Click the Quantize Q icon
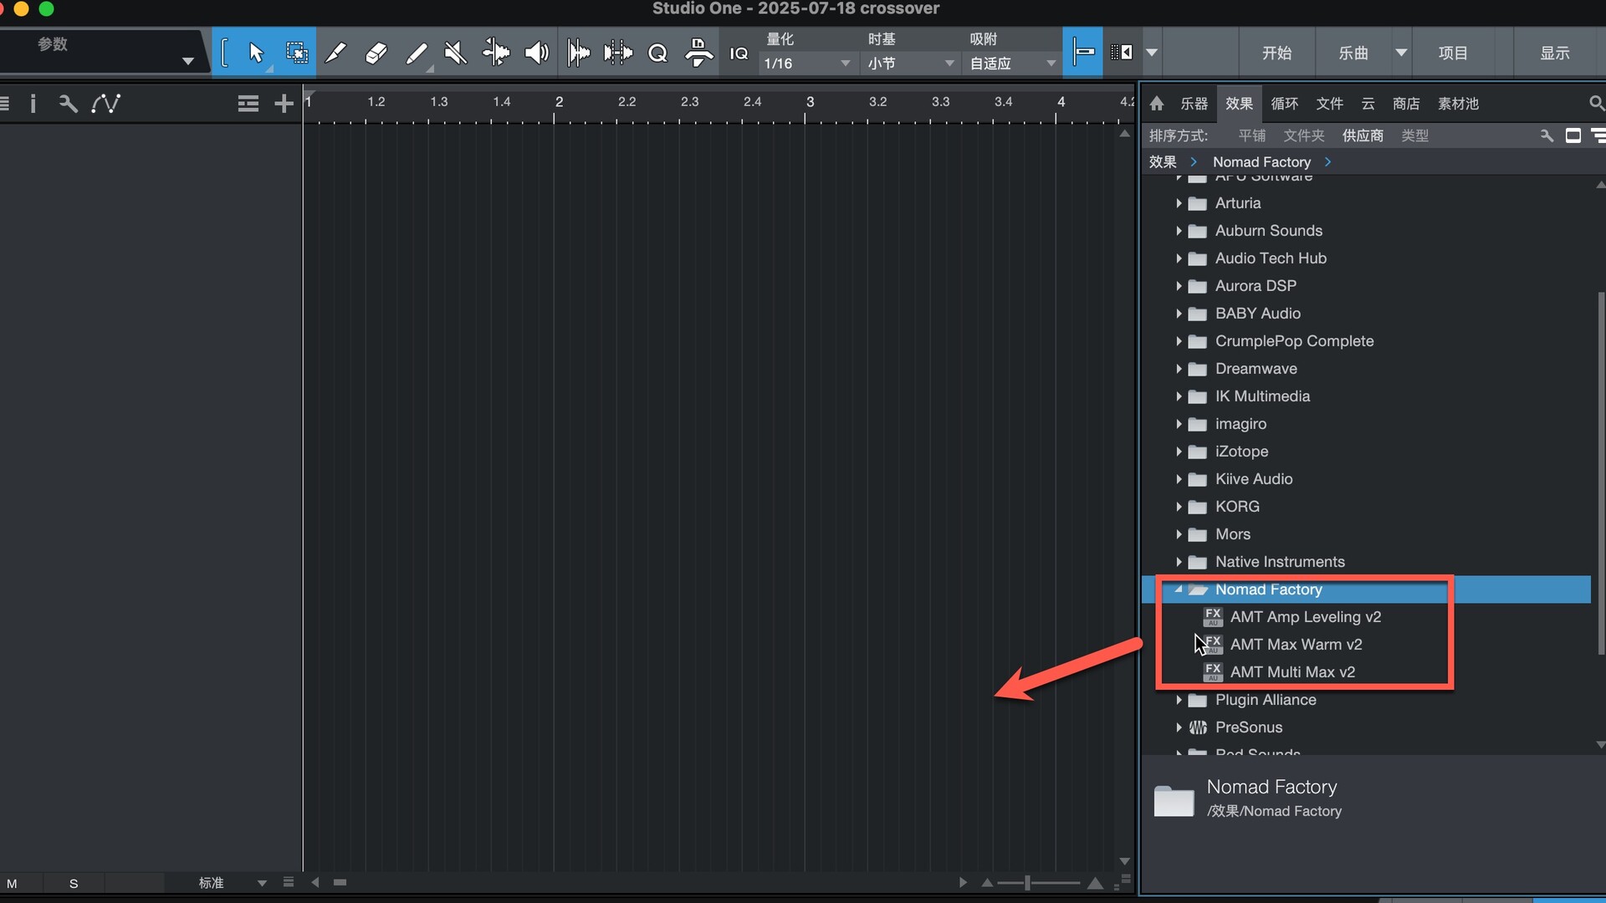Screen dimensions: 1606x903 pyautogui.click(x=658, y=53)
